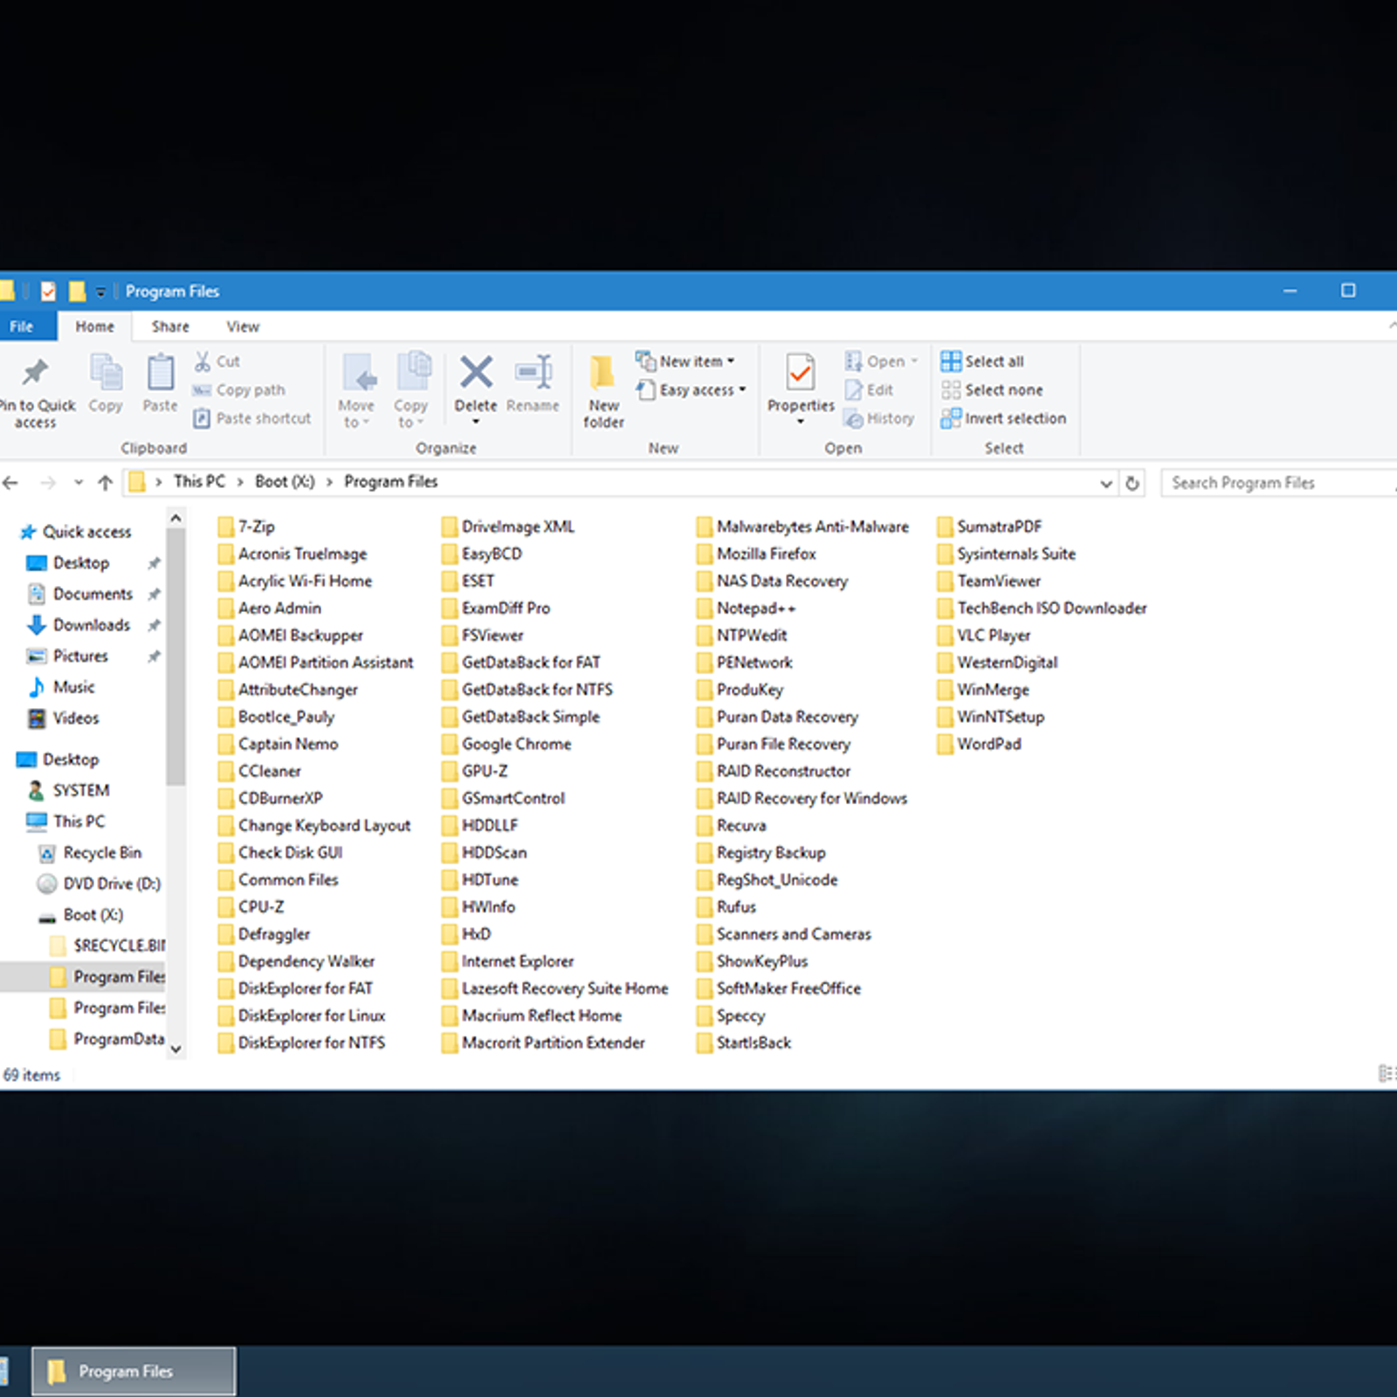The height and width of the screenshot is (1397, 1397).
Task: Expand the Delete dropdown arrow
Action: click(476, 422)
